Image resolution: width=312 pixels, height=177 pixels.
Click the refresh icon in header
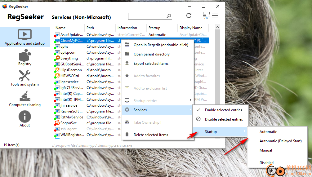pos(189,15)
